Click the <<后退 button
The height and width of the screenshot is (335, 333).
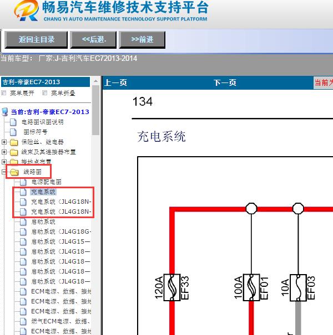tap(93, 40)
